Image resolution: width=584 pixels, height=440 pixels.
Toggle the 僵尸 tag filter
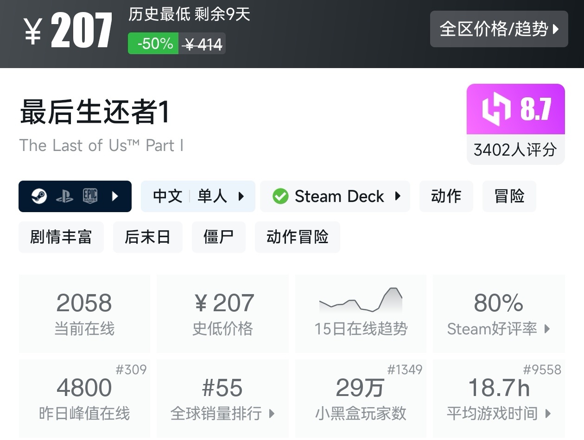(x=218, y=237)
